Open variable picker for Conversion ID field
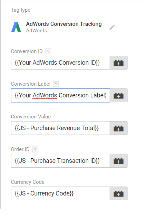The image size is (148, 222). (119, 63)
